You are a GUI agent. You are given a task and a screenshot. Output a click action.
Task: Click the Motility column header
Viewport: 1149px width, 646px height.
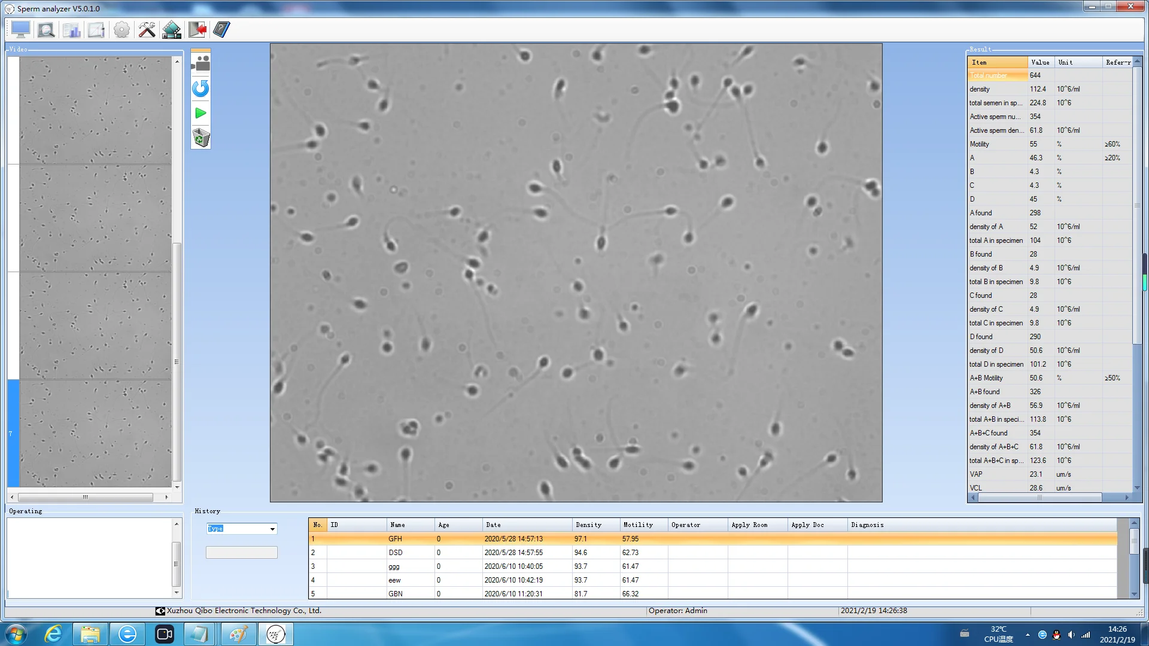638,525
